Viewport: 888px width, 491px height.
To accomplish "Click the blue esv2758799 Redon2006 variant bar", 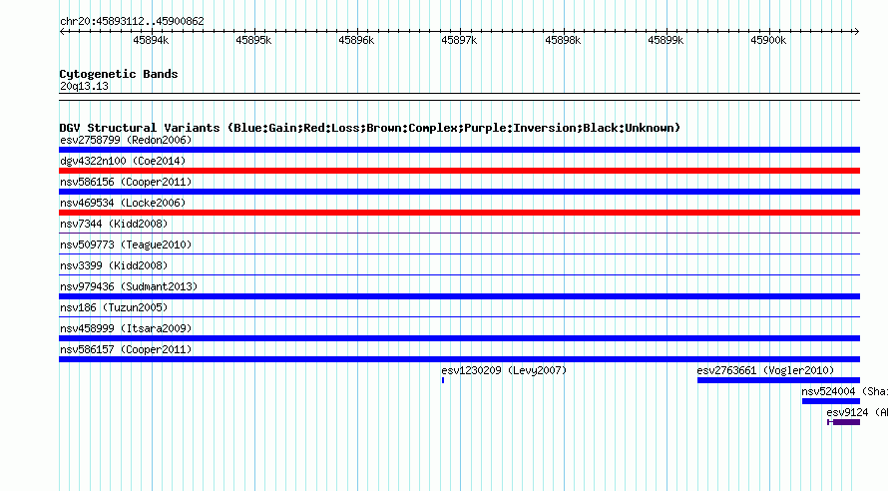I will pos(459,150).
